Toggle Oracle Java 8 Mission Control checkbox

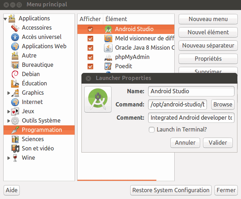point(90,48)
